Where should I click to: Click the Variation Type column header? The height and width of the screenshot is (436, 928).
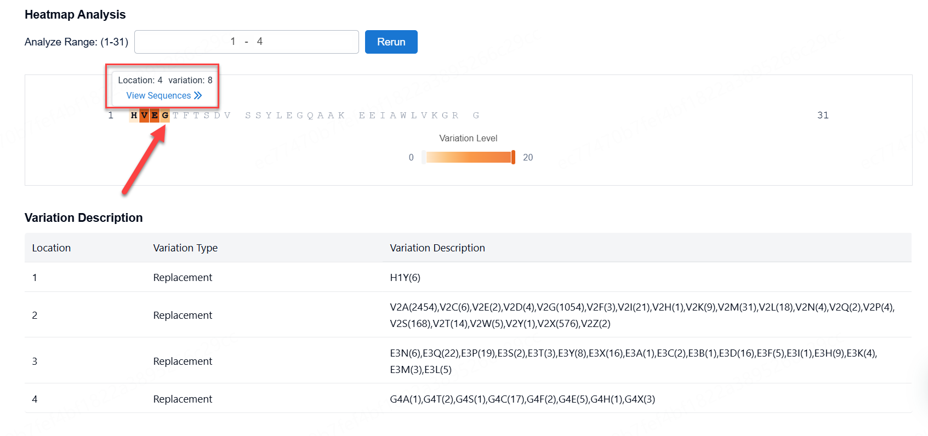point(185,248)
